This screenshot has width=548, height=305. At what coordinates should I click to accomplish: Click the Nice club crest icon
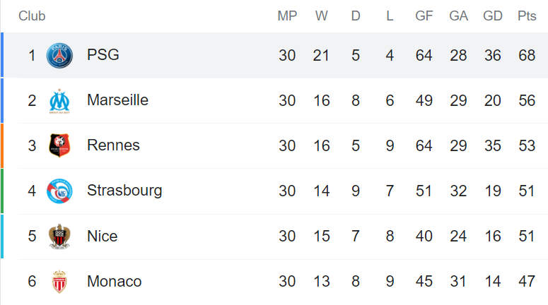[59, 237]
